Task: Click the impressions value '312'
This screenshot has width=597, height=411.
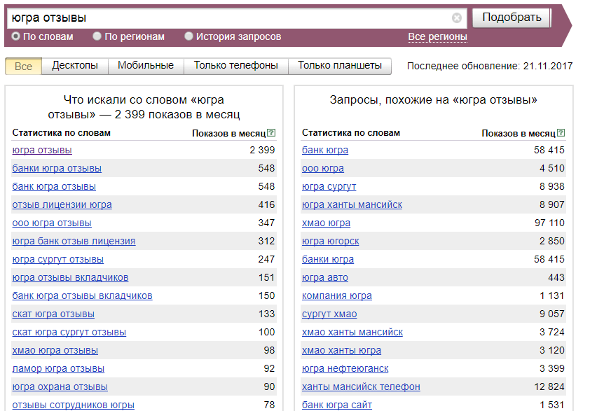Action: [x=266, y=242]
